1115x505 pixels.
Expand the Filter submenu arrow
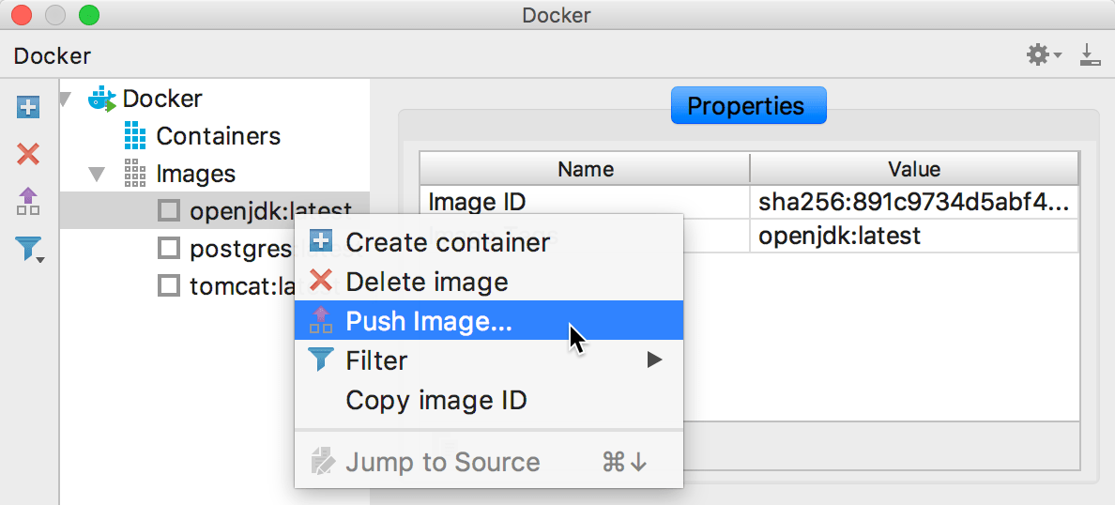pyautogui.click(x=654, y=360)
